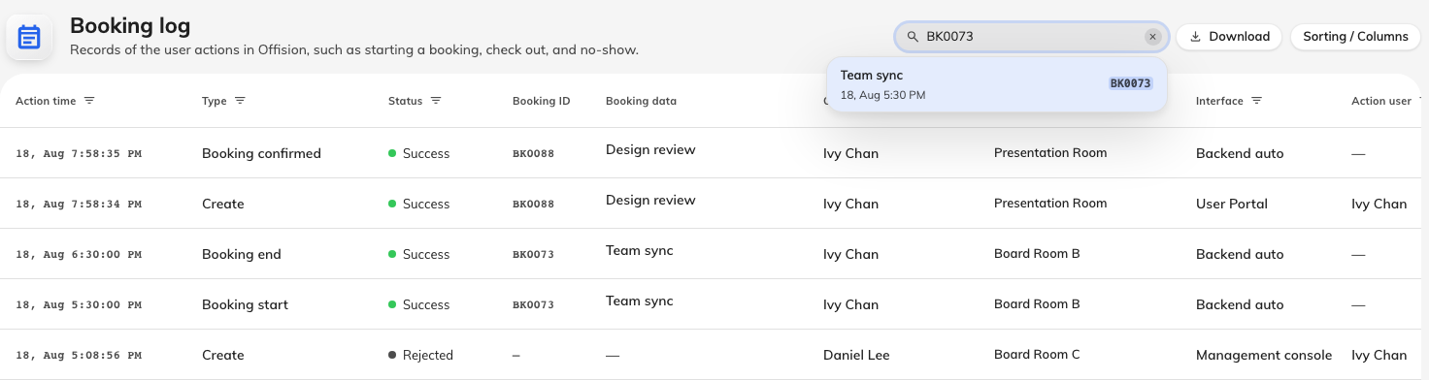Viewport: 1429px width, 380px height.
Task: Open the Type column filter
Action: point(240,101)
